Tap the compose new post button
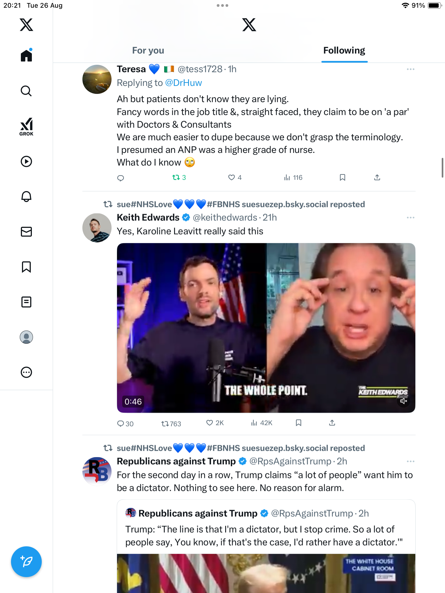 click(x=26, y=562)
